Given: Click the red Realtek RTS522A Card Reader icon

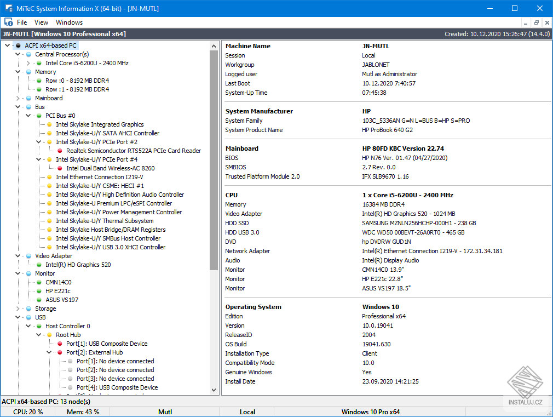Looking at the screenshot, I should [60, 151].
